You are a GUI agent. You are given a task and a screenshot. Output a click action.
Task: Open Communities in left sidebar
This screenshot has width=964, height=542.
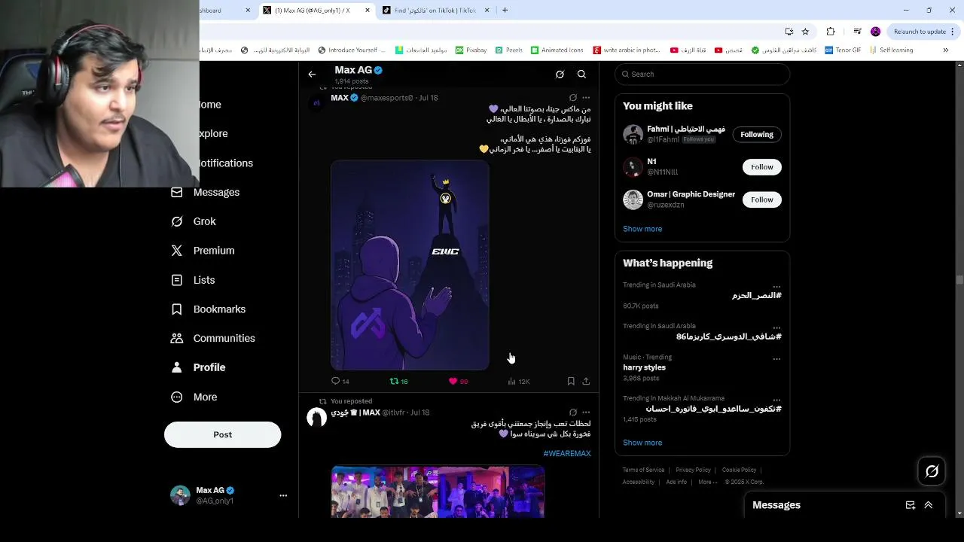[x=213, y=338]
